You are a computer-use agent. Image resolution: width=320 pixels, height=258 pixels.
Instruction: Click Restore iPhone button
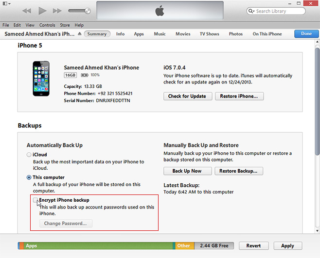point(239,96)
